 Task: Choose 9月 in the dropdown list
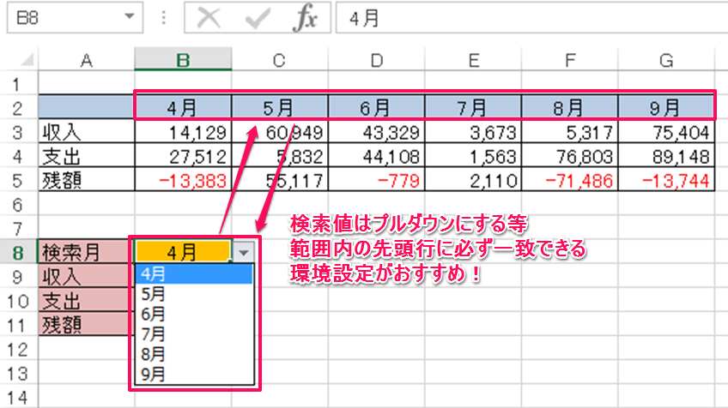(153, 373)
